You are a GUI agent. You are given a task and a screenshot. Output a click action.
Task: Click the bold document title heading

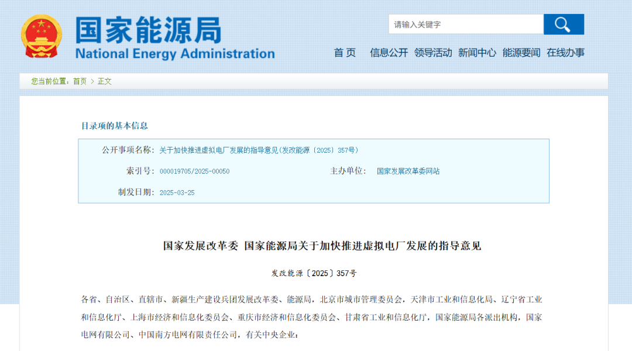[322, 246]
